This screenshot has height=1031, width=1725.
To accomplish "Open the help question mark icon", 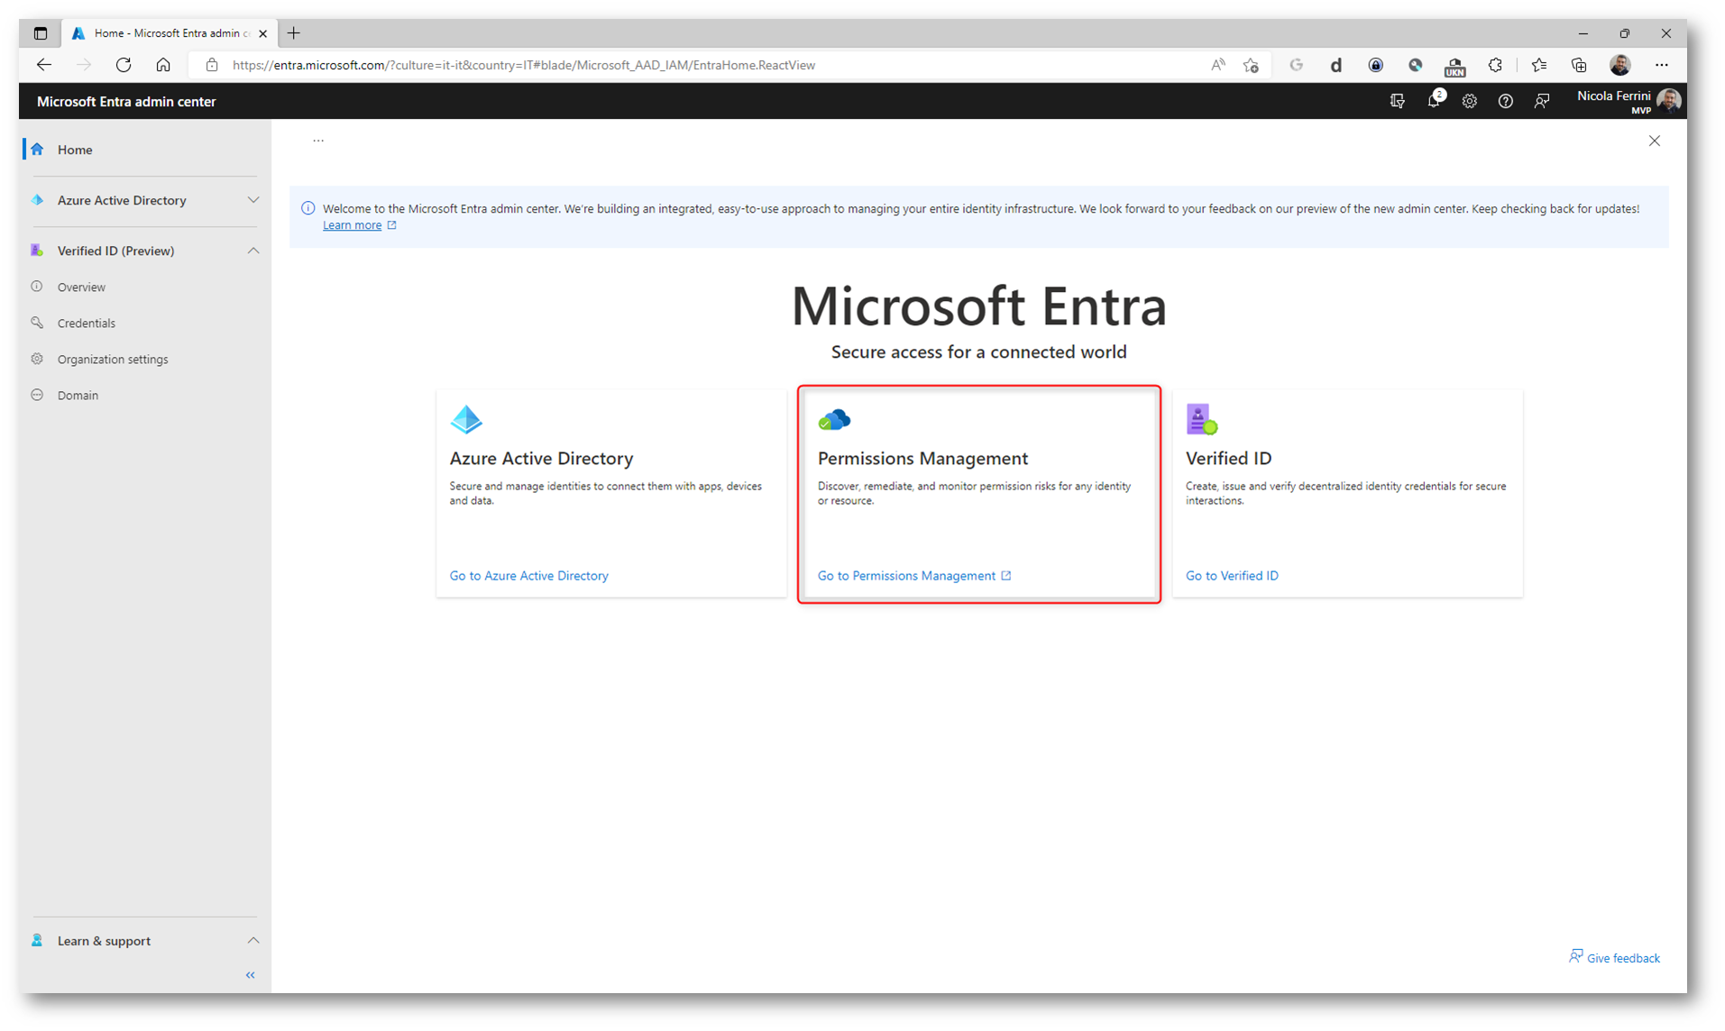I will (1505, 101).
